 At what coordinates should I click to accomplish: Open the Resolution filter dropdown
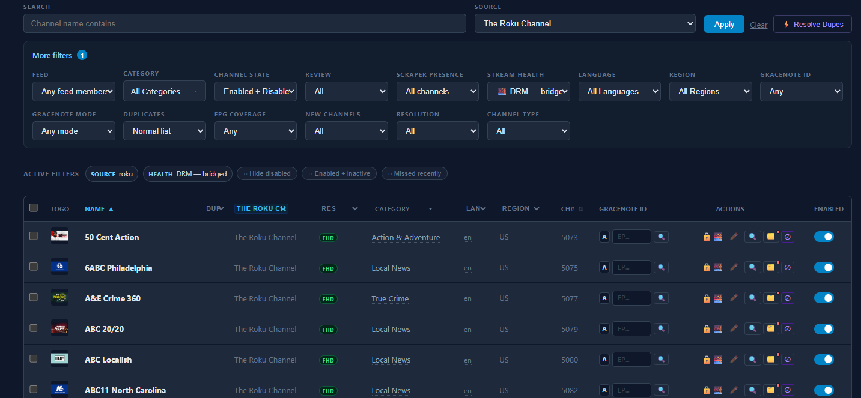pyautogui.click(x=437, y=131)
